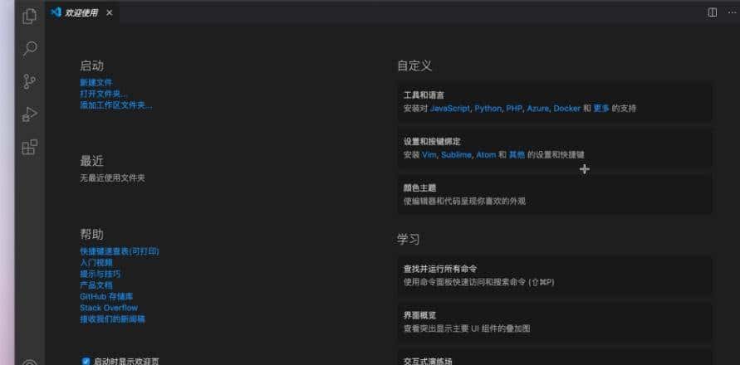Click the 接收我们的新闻稿 link
This screenshot has height=365, width=740.
(x=112, y=319)
